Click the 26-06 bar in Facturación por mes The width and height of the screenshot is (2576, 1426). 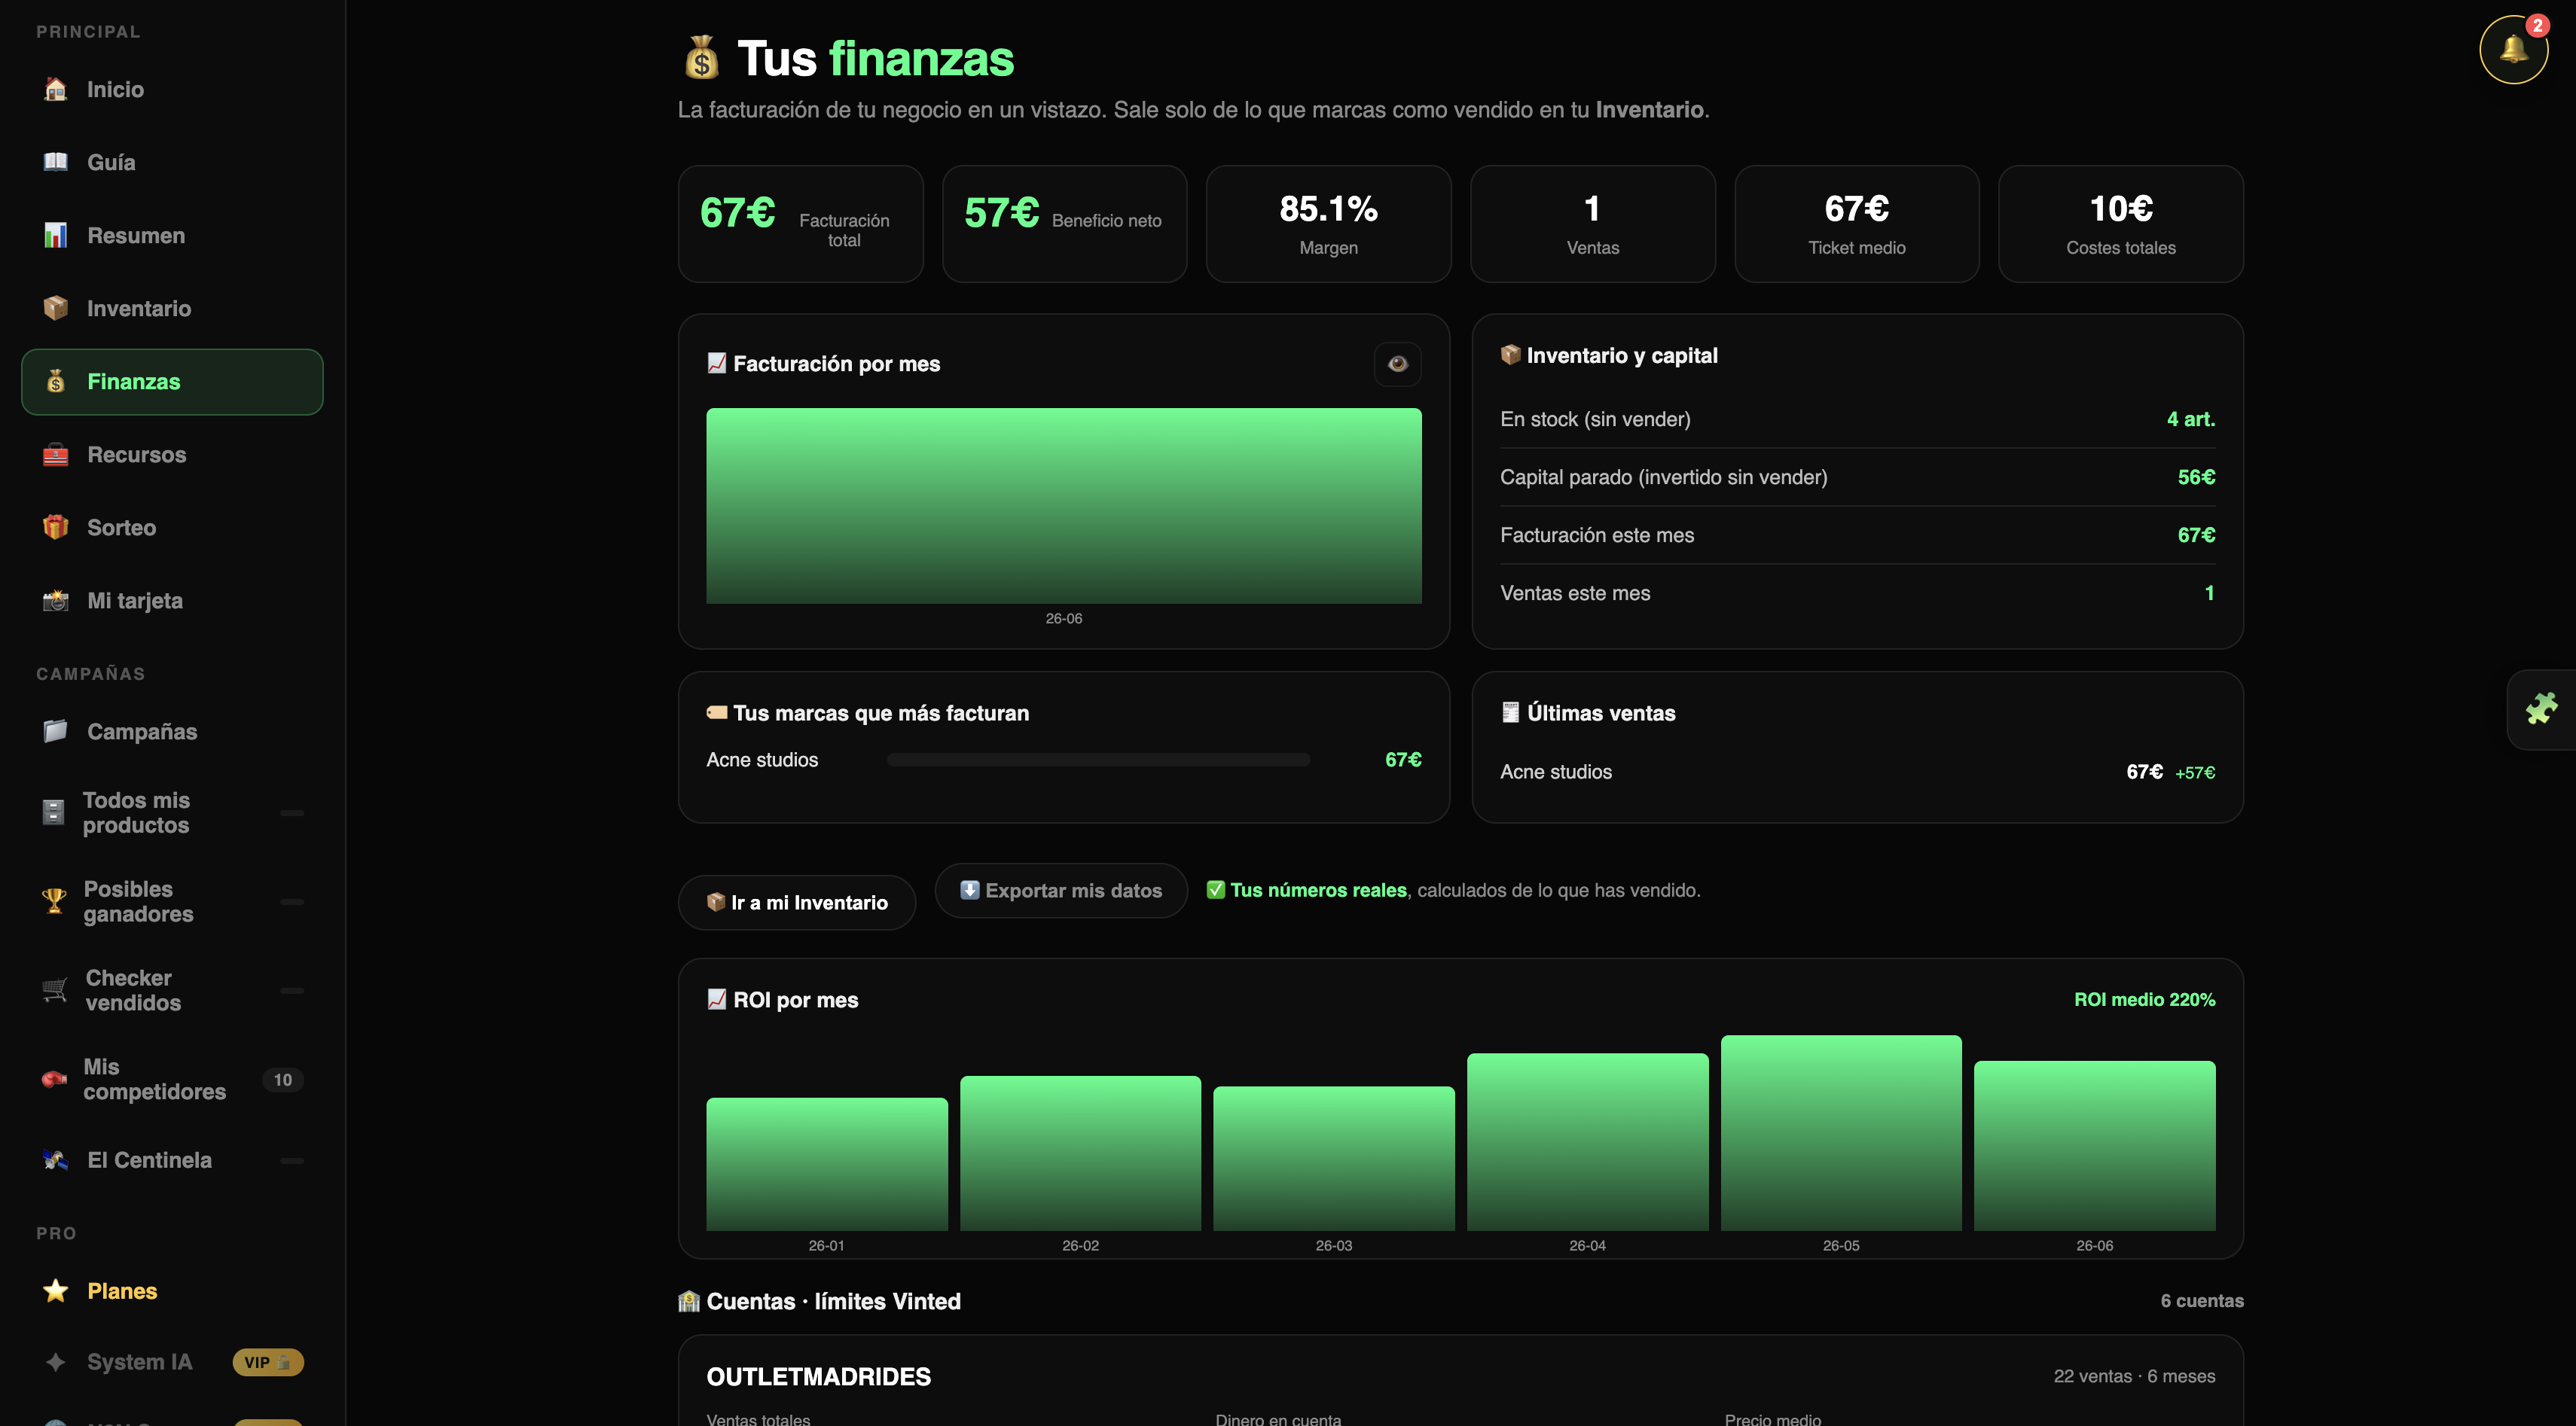[1064, 506]
